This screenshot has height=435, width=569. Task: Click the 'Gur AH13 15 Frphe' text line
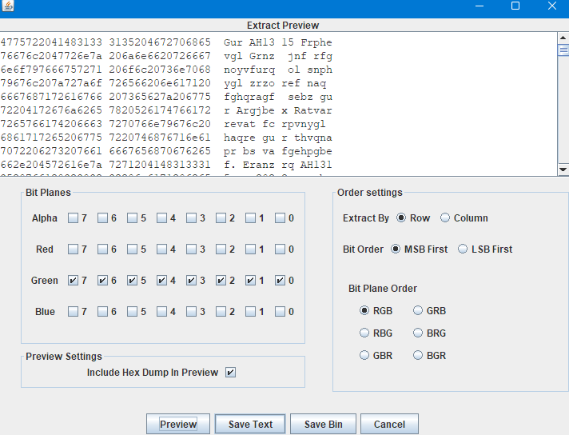click(277, 42)
